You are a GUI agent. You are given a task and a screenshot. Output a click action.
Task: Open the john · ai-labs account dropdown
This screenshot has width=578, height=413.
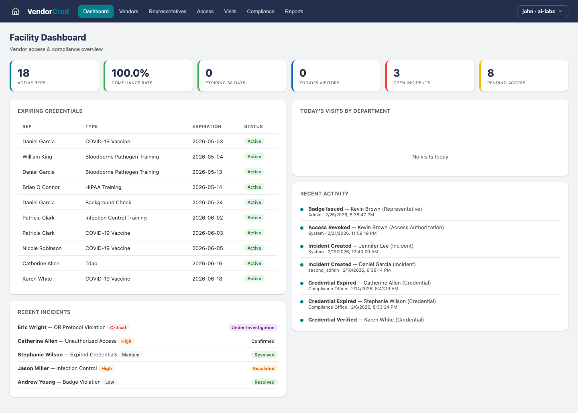click(x=542, y=11)
